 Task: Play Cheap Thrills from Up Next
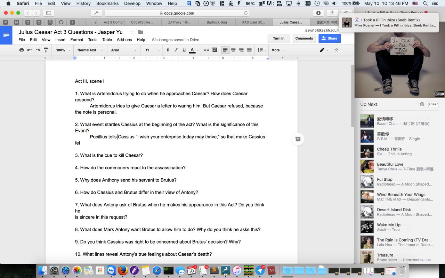click(x=399, y=152)
